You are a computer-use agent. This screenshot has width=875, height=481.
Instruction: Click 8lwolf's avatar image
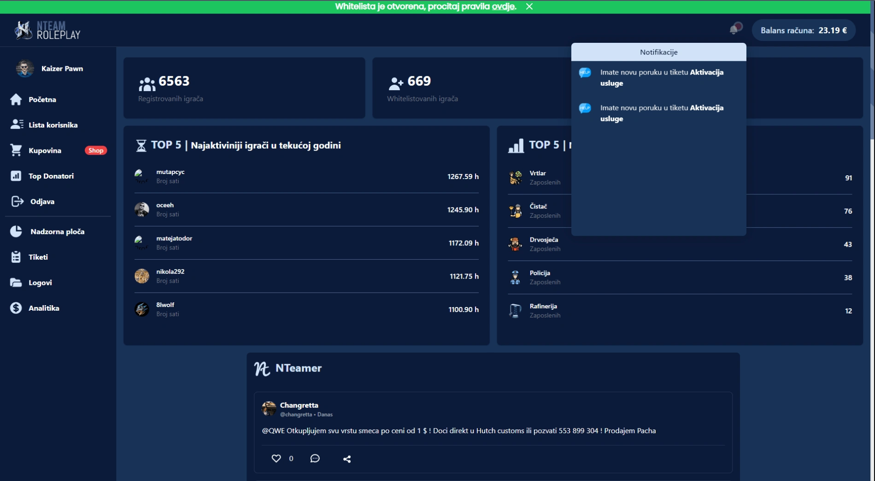click(x=141, y=309)
